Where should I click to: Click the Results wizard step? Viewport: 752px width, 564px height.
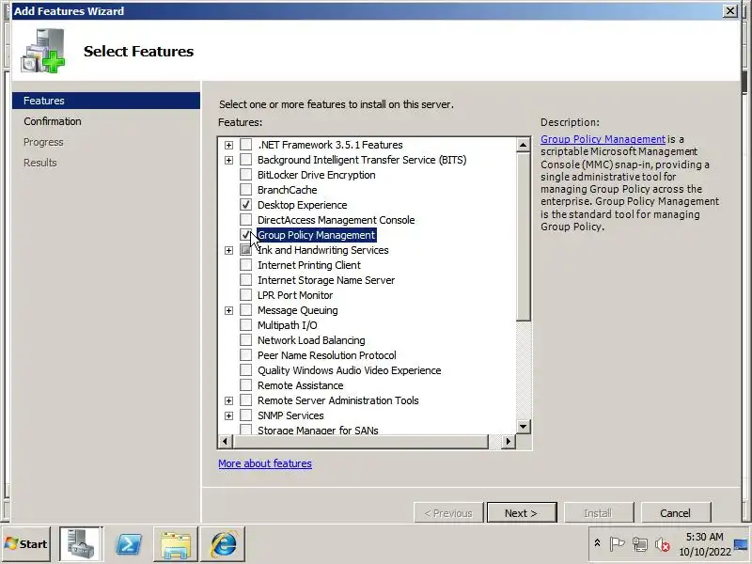pos(39,163)
